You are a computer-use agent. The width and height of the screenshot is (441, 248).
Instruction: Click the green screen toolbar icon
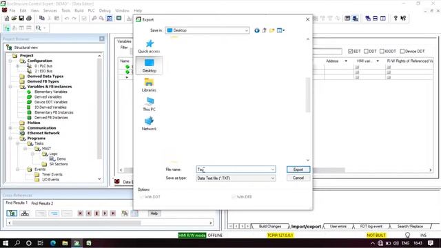coord(119,19)
